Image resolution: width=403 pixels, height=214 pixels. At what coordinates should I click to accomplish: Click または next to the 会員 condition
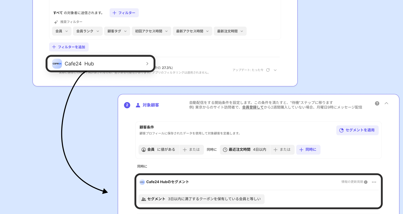pyautogui.click(x=191, y=150)
